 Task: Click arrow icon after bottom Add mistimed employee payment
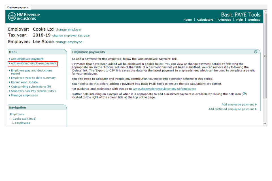[x=256, y=109]
